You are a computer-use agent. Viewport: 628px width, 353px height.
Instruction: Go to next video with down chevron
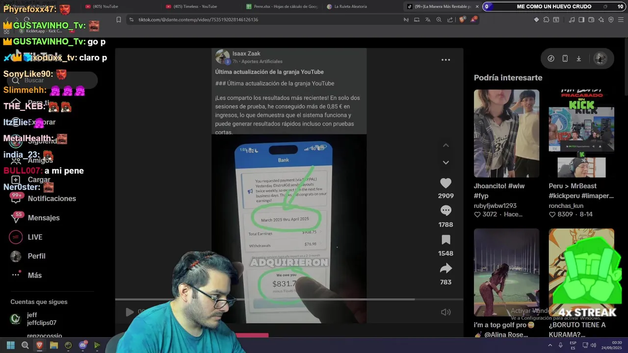tap(445, 162)
